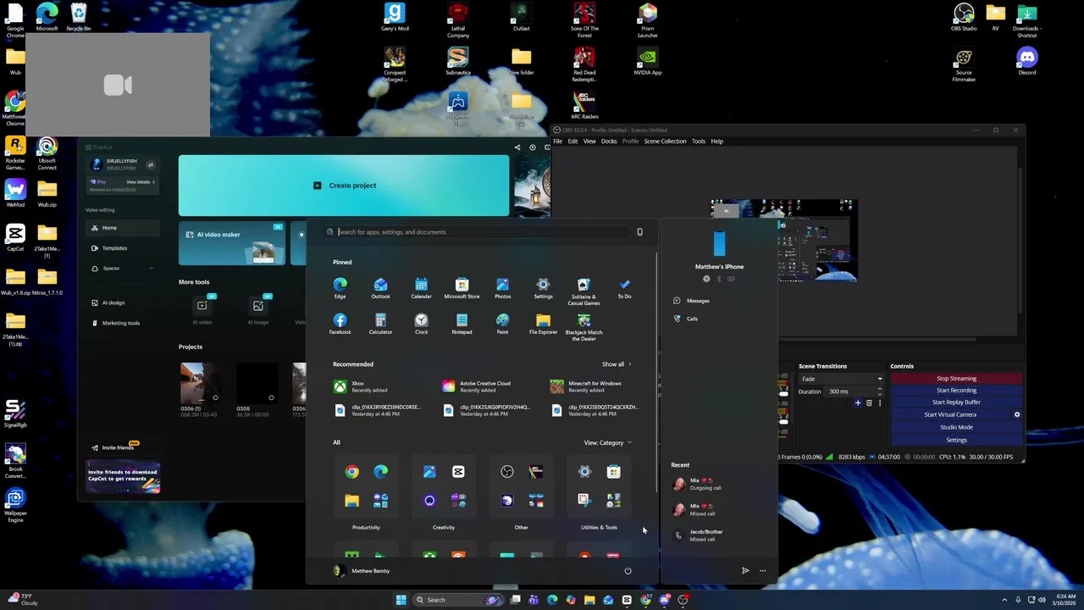Screen dimensions: 1084x610
Task: Open recommended Adobe Creative Cloud
Action: point(478,386)
